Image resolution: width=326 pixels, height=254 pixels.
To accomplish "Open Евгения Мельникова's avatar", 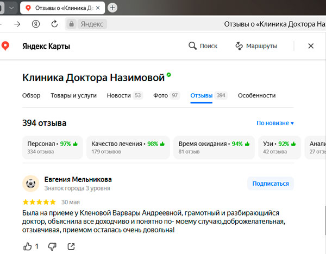I will click(31, 184).
